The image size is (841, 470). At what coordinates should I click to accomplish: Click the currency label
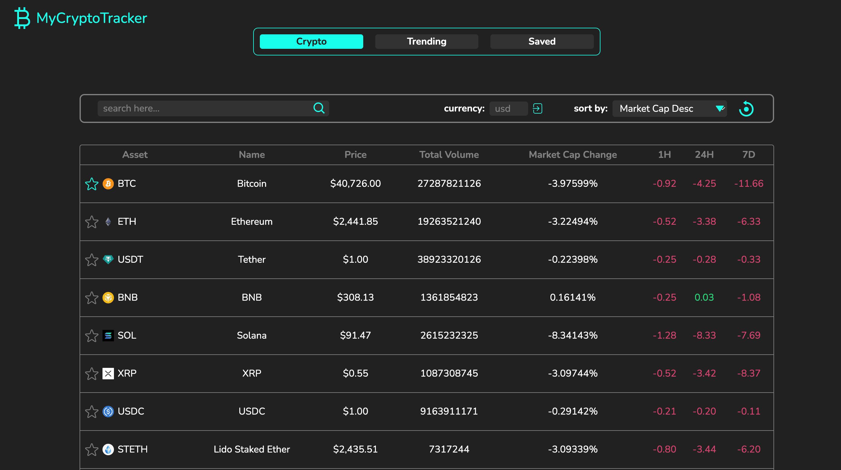(464, 108)
